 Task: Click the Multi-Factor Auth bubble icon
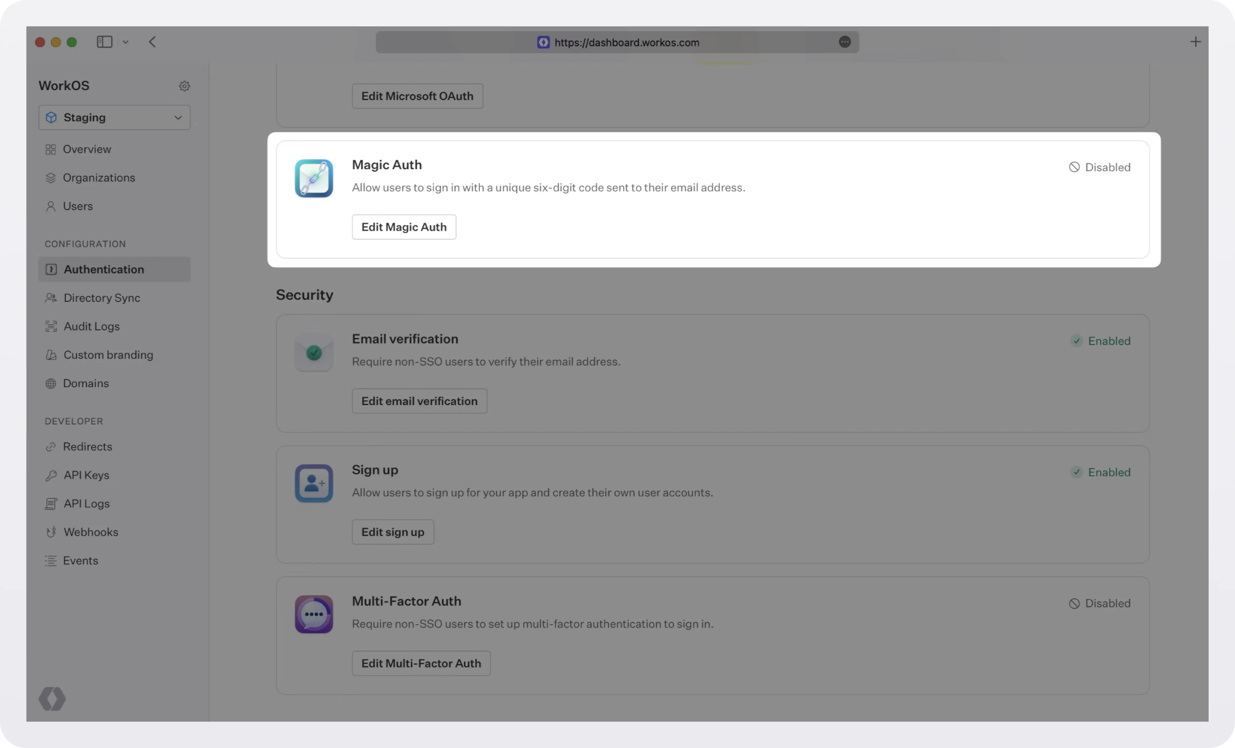click(x=314, y=614)
